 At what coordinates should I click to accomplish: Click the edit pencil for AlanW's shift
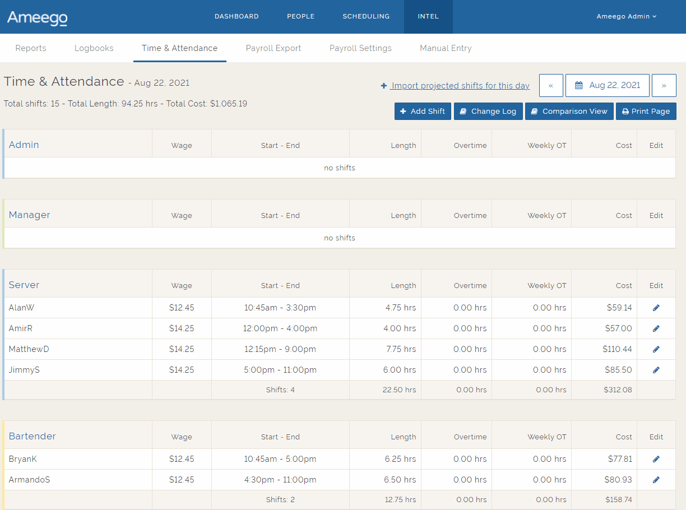point(656,308)
